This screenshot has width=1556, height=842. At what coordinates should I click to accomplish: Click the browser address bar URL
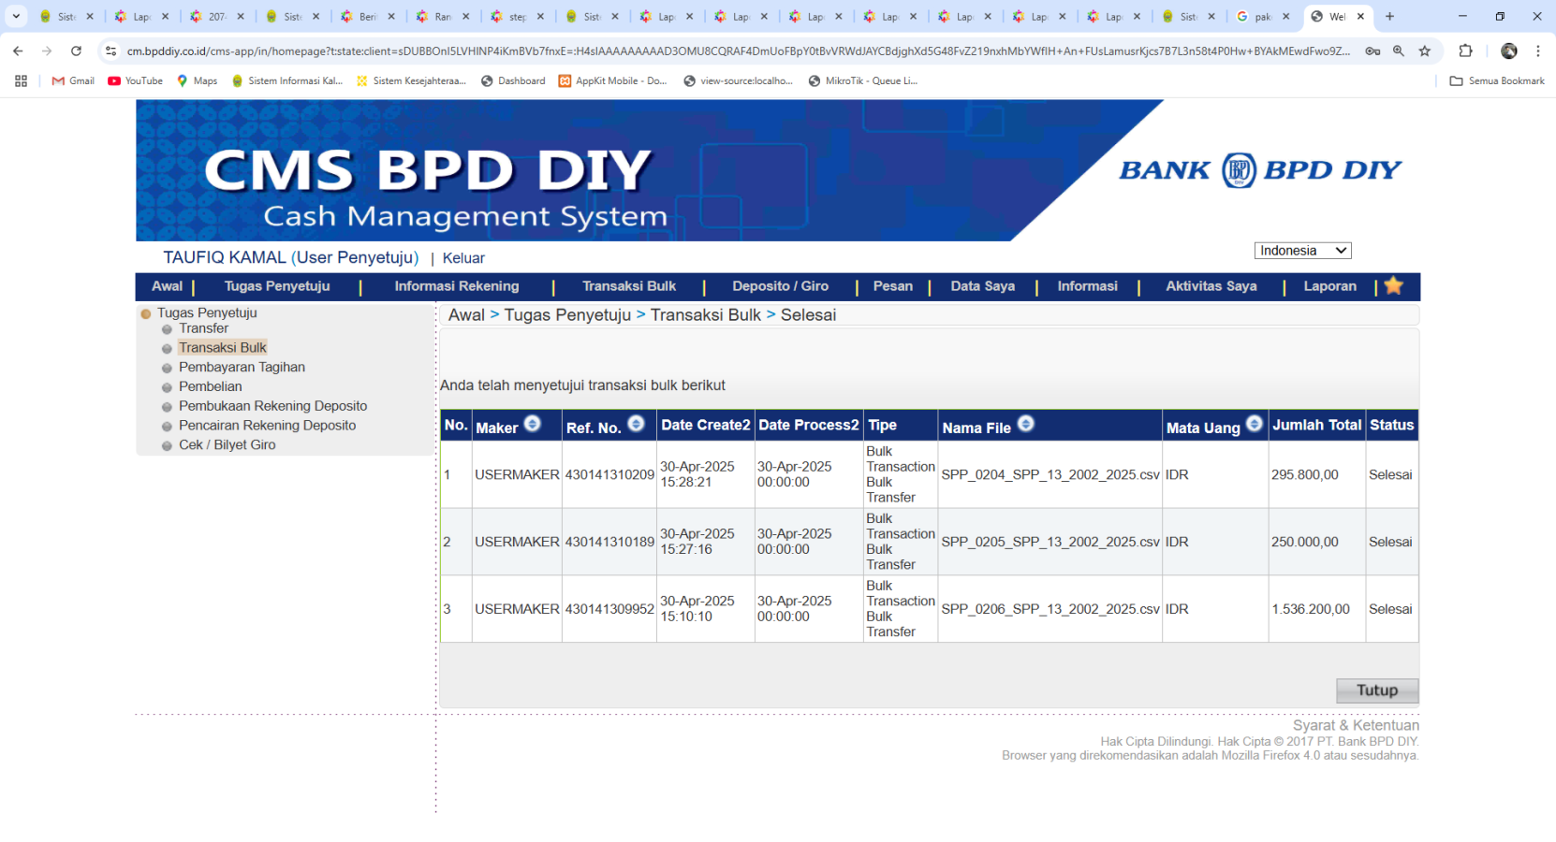[738, 51]
